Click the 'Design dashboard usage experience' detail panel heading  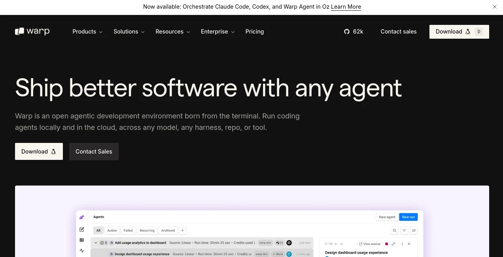356,253
